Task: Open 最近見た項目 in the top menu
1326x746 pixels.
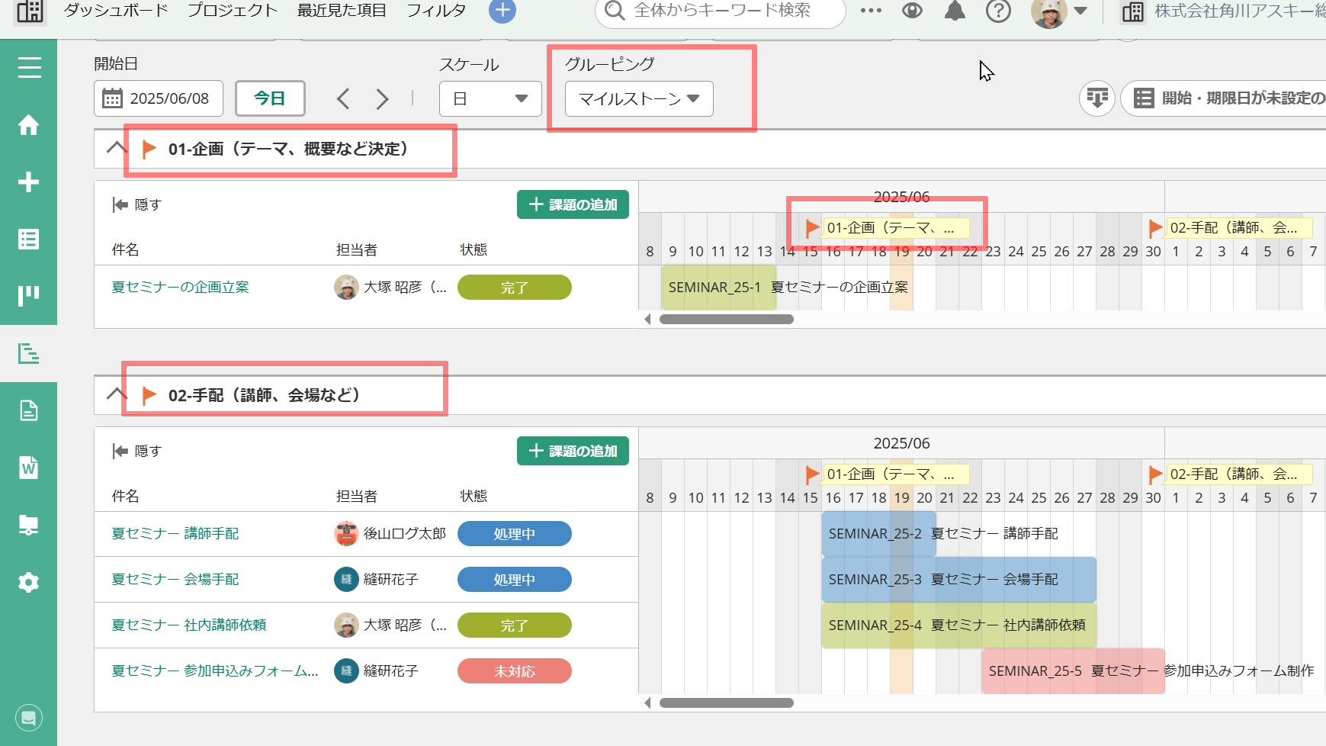Action: 342,11
